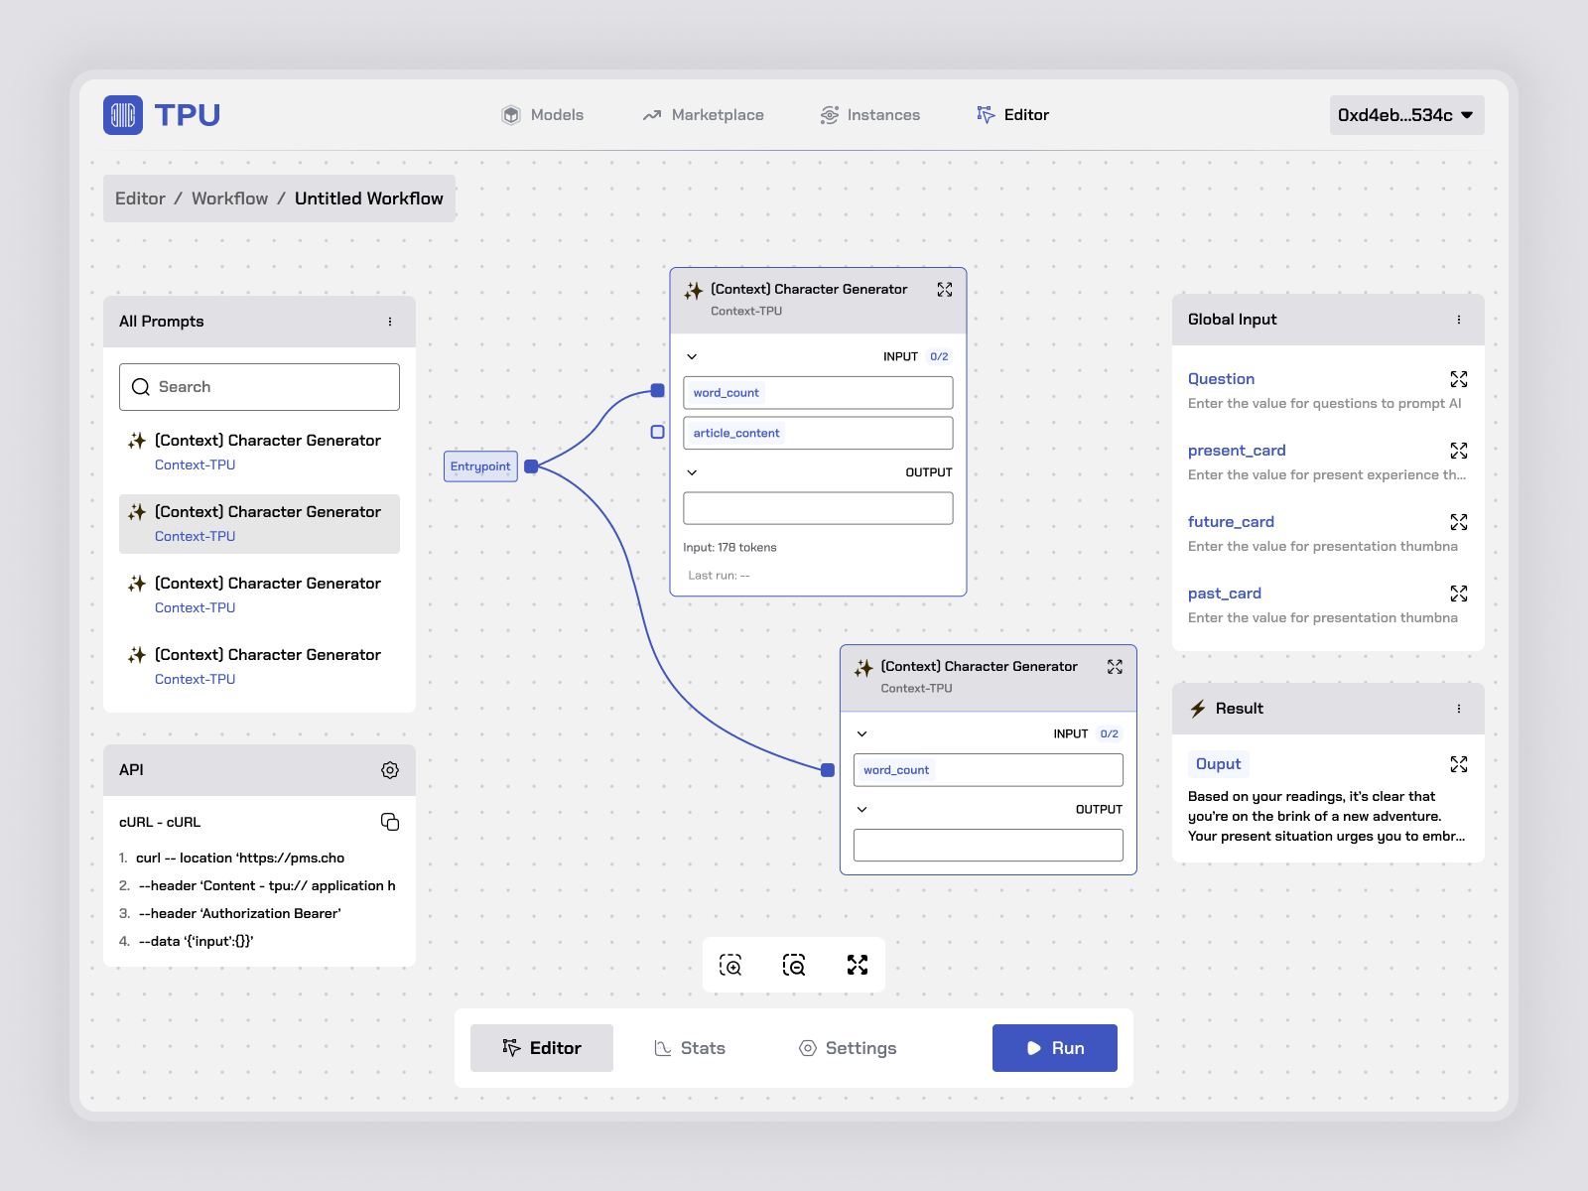
Task: Toggle the top node's word_count connector
Action: coord(657,391)
